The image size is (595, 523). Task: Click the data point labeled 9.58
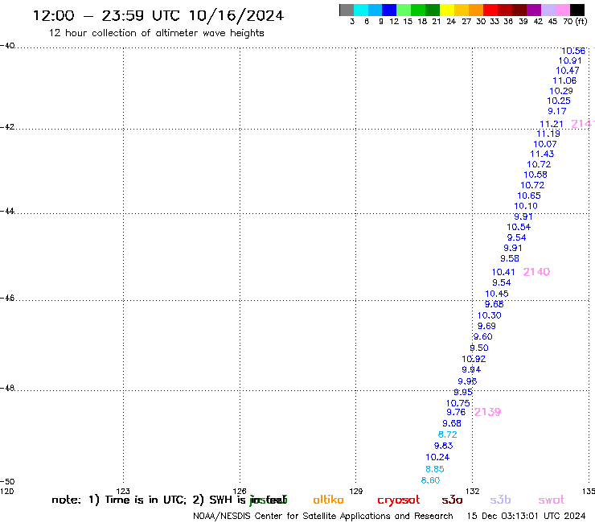click(510, 258)
